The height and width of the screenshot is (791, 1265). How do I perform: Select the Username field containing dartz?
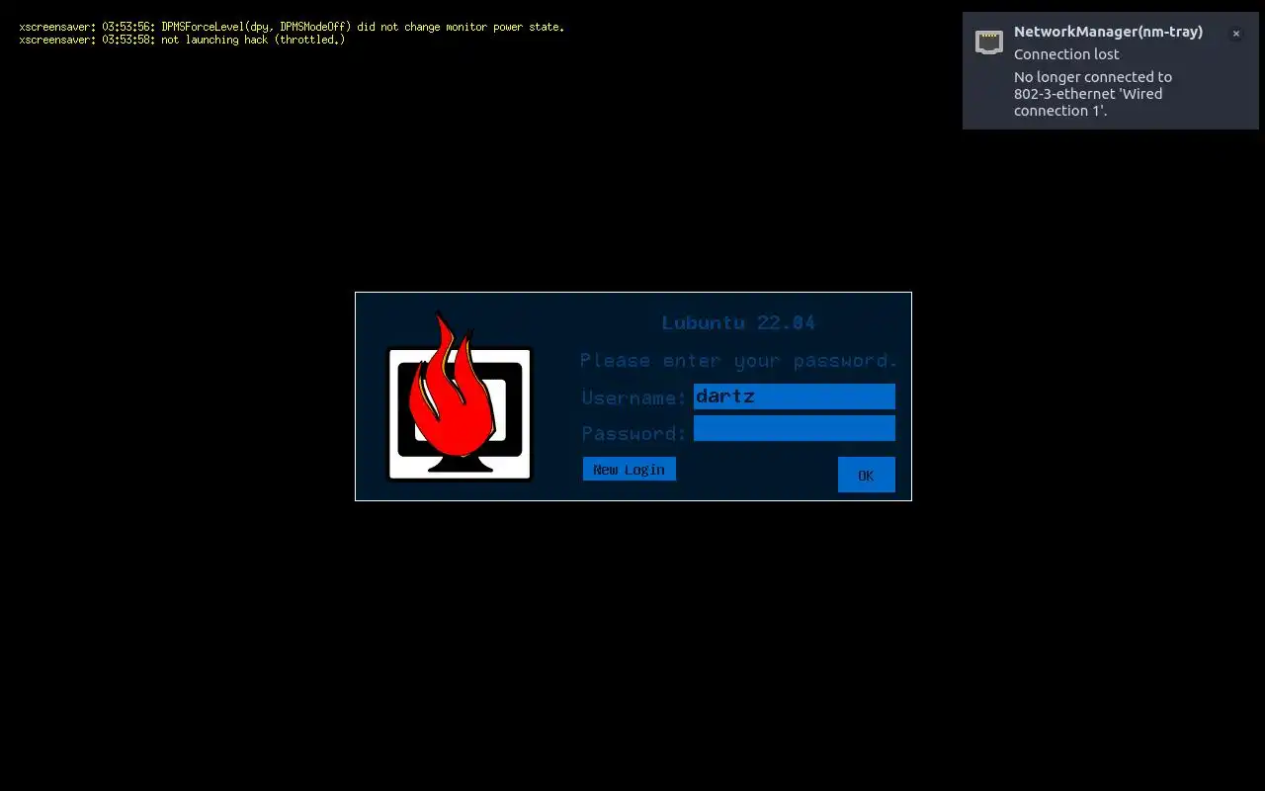(x=795, y=396)
